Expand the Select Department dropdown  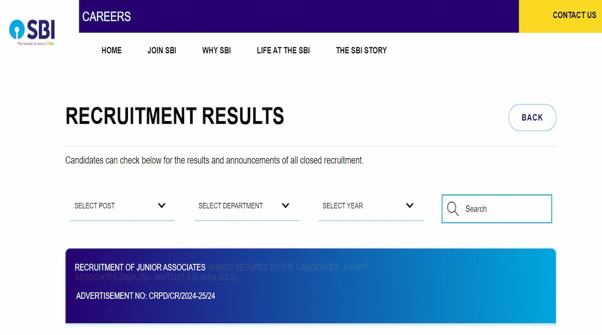(x=246, y=206)
